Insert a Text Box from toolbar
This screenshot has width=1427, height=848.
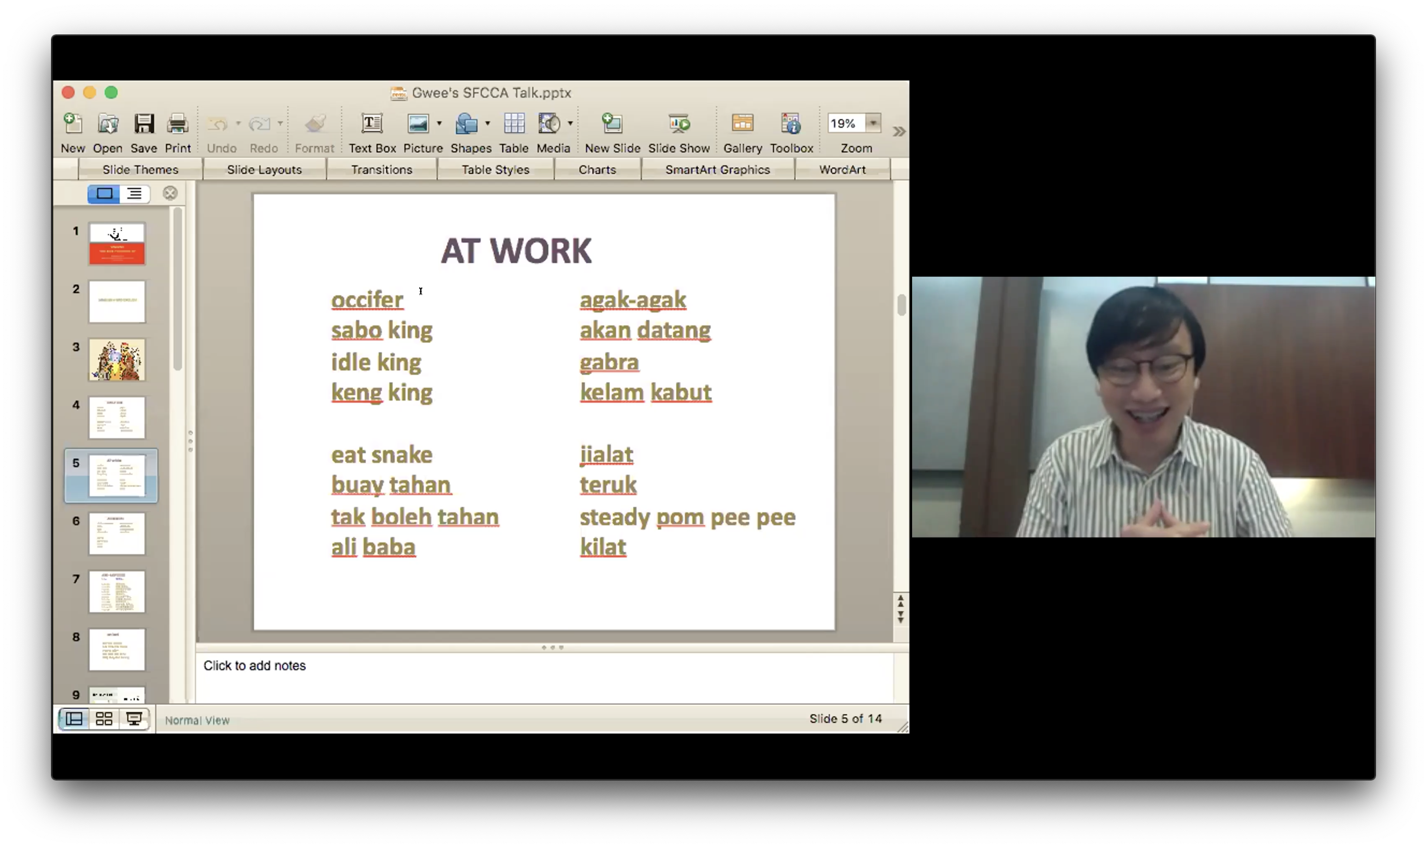pyautogui.click(x=372, y=123)
